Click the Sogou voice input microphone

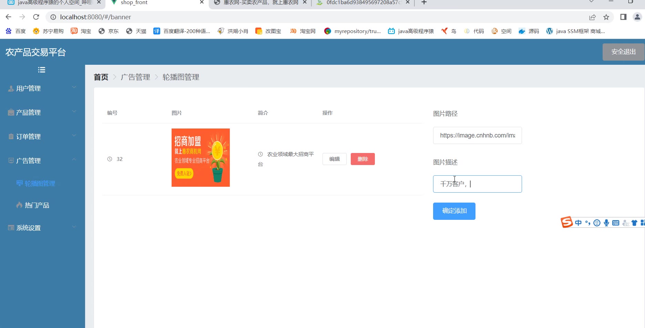tap(606, 223)
